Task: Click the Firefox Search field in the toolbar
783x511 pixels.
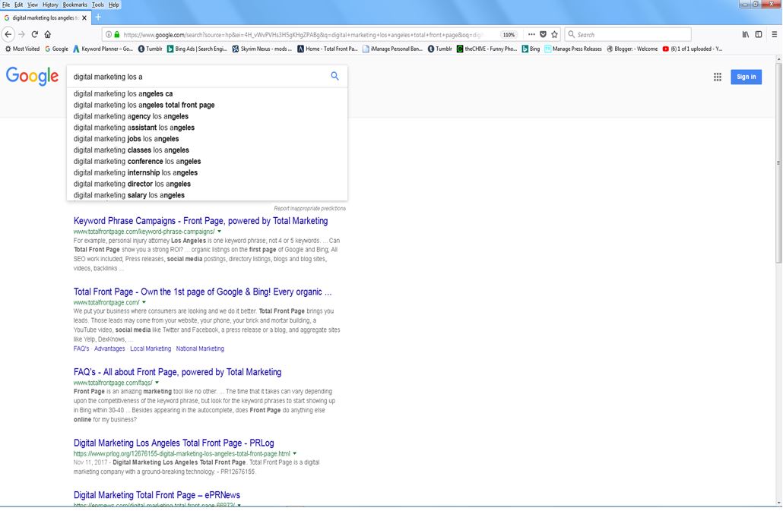Action: point(628,34)
